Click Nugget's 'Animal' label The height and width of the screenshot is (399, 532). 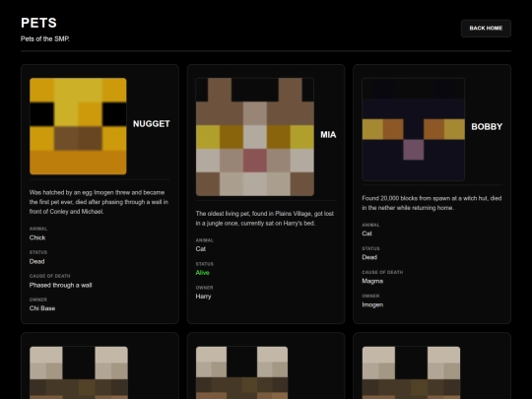[x=38, y=229]
